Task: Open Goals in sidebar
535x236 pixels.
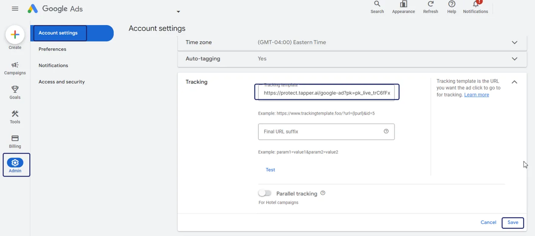Action: pos(15,93)
